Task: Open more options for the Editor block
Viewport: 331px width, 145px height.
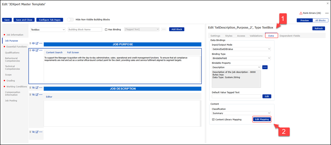Action: click(41, 94)
